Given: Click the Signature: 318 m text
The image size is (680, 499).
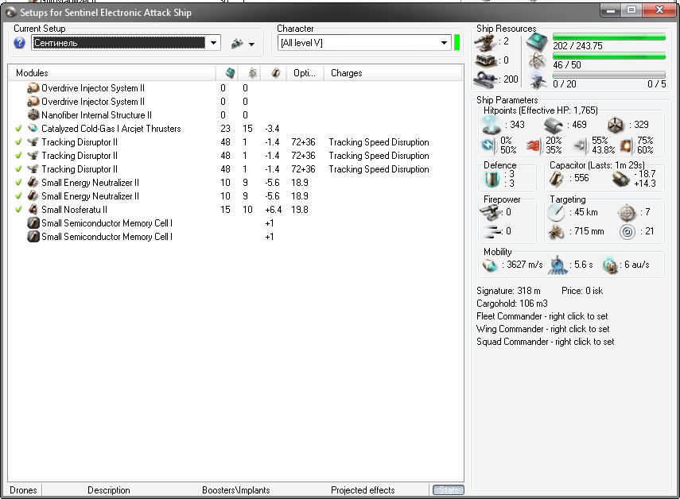Looking at the screenshot, I should pyautogui.click(x=508, y=291).
